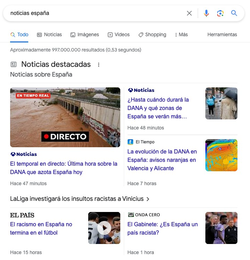Click the Antena 3 Noticias logo above the DANA question
The height and width of the screenshot is (260, 250).
[141, 90]
